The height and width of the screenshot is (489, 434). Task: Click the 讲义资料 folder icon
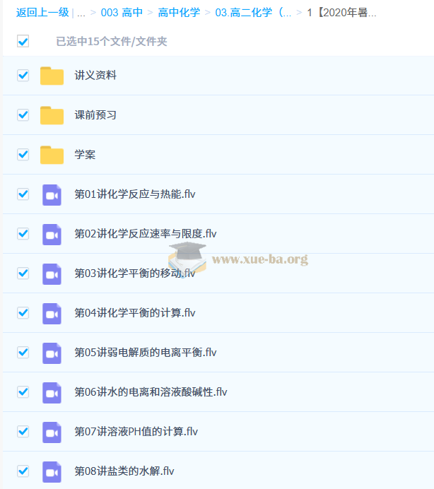pos(52,76)
